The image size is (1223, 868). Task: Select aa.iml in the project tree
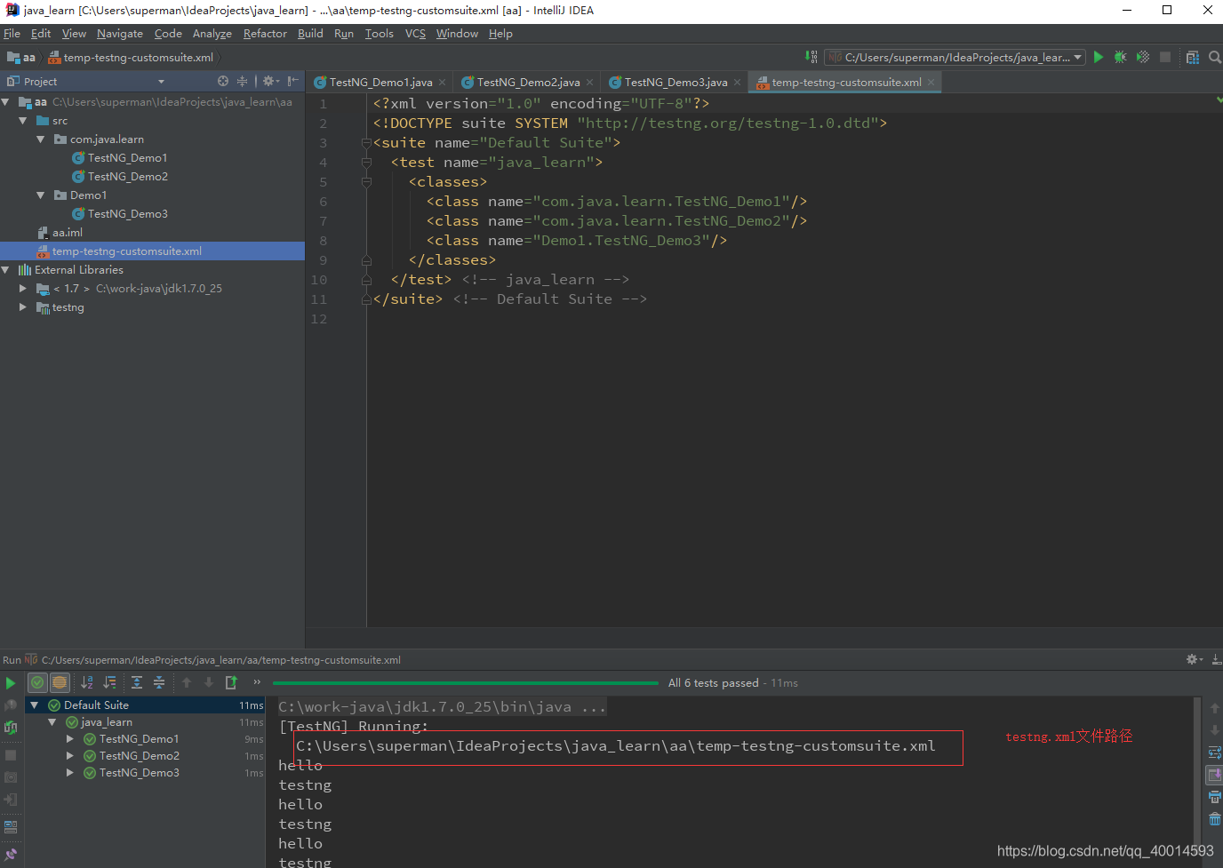[x=68, y=233]
